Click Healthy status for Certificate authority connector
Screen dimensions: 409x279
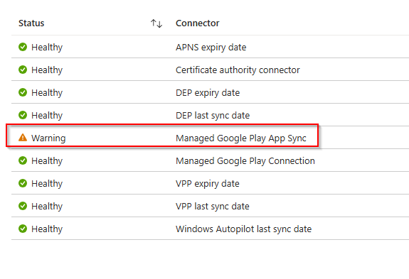click(x=47, y=70)
